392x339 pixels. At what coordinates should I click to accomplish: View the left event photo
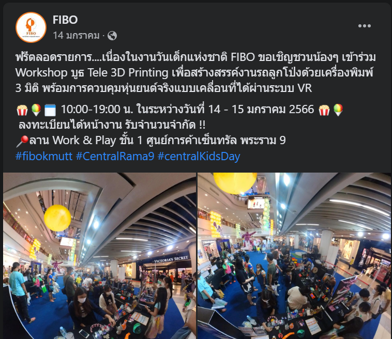[99, 256]
